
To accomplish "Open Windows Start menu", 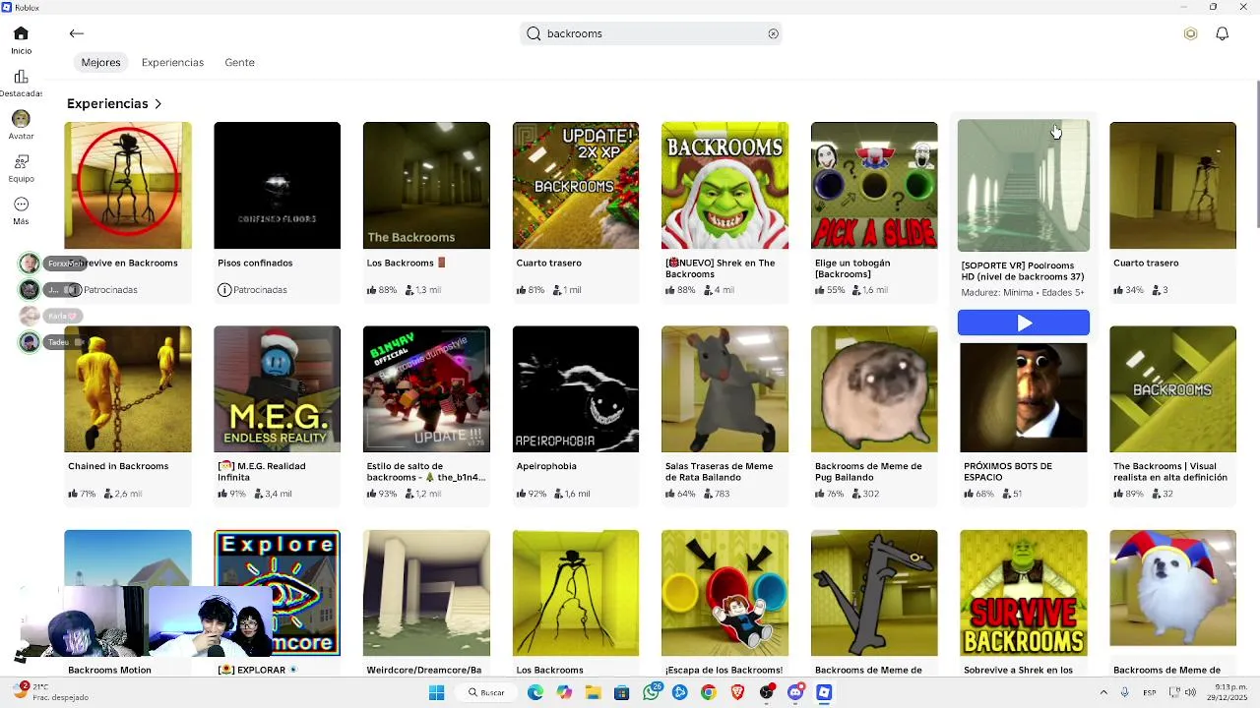I will (x=436, y=692).
